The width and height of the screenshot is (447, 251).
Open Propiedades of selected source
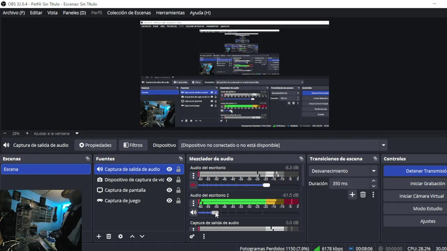(95, 145)
